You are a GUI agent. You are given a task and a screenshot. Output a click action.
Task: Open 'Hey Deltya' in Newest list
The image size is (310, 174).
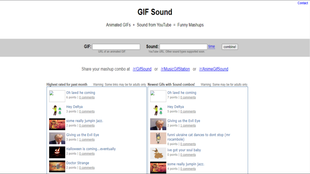175,106
